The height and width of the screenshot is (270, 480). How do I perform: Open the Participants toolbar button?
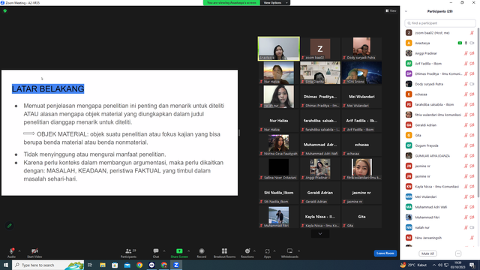coord(128,253)
